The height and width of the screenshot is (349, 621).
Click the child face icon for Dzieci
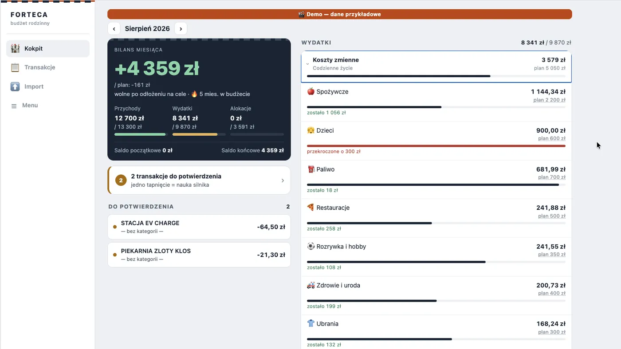(311, 130)
